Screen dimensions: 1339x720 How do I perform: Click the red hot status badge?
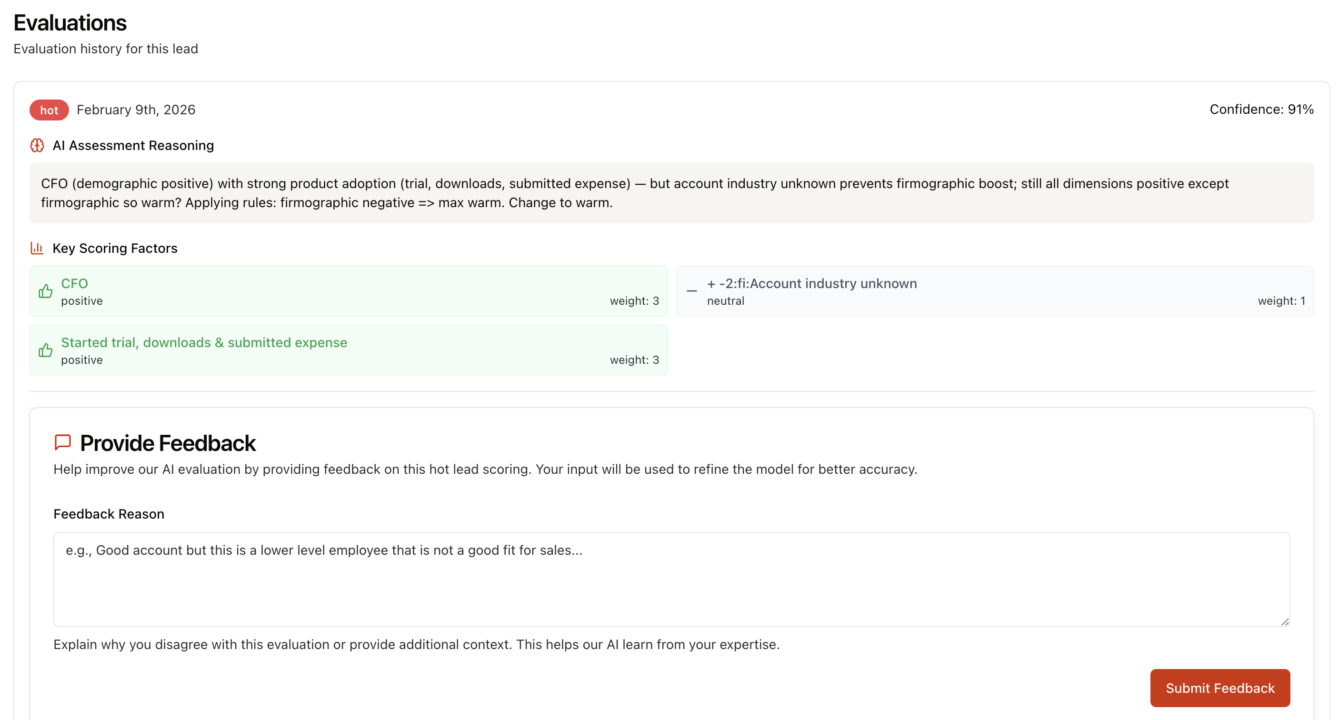click(x=49, y=110)
